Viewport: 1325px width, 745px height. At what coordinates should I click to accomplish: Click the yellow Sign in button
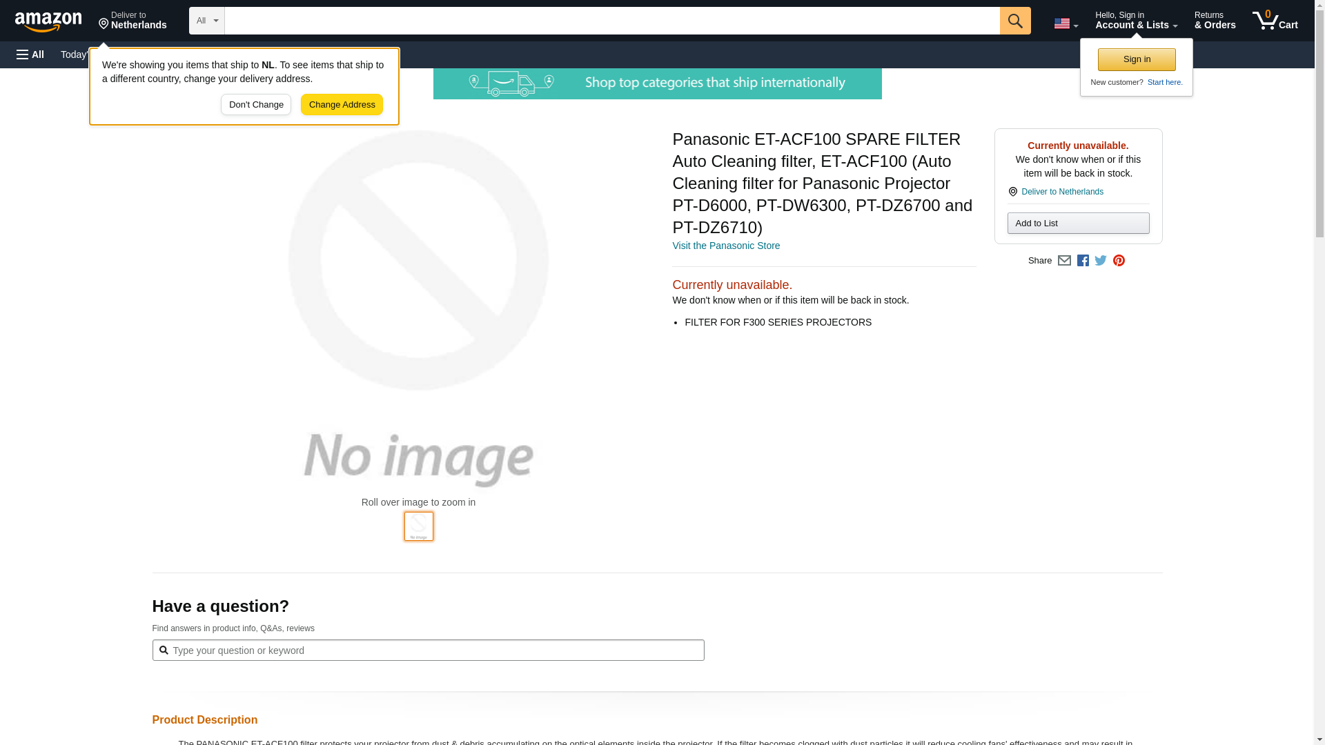pos(1137,59)
